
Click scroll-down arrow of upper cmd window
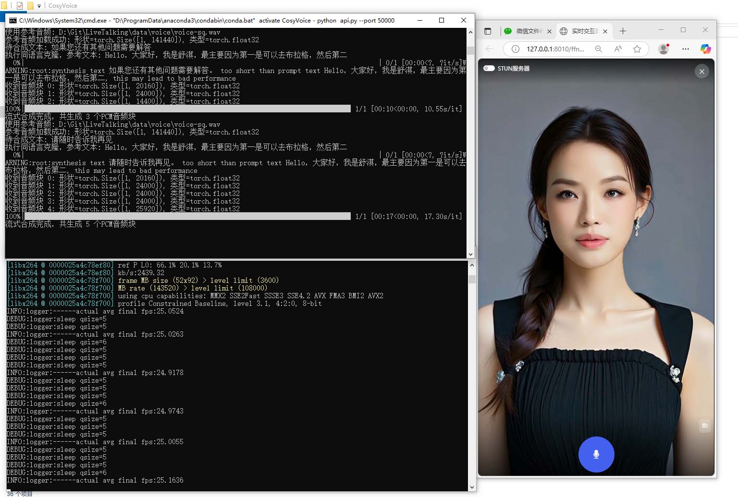point(470,255)
